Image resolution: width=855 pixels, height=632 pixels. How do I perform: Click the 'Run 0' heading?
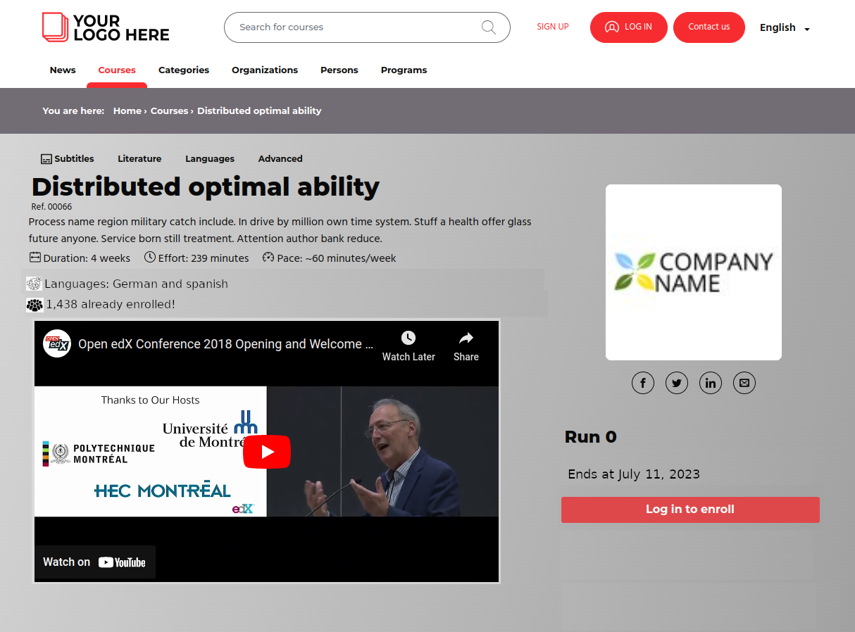(591, 437)
